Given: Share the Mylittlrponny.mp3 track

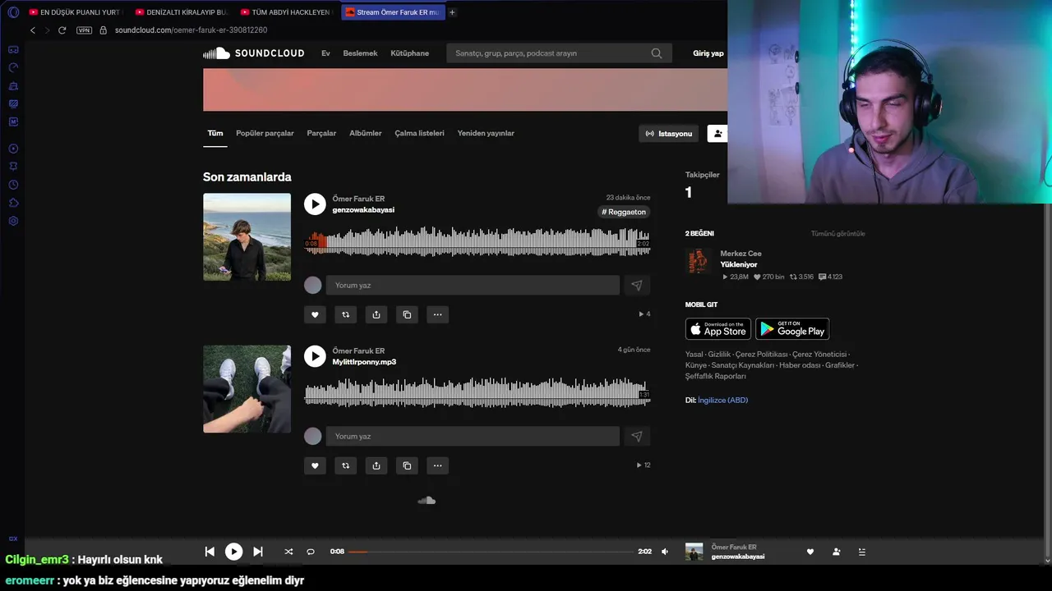Looking at the screenshot, I should [x=376, y=465].
